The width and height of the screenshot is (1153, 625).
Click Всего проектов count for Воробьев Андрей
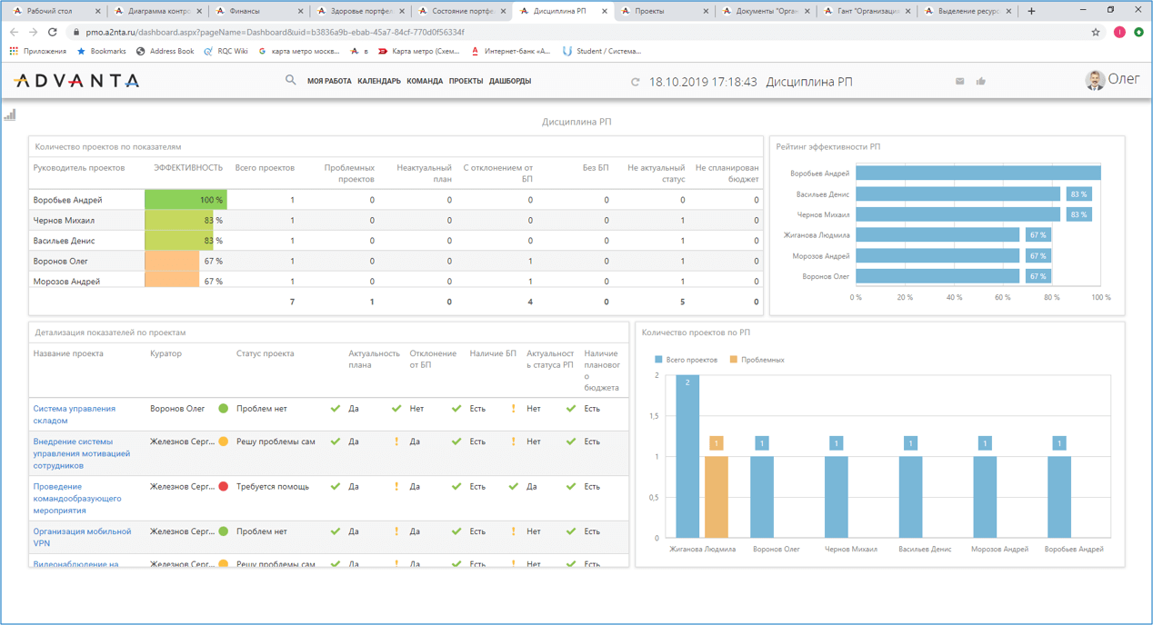[x=292, y=200]
